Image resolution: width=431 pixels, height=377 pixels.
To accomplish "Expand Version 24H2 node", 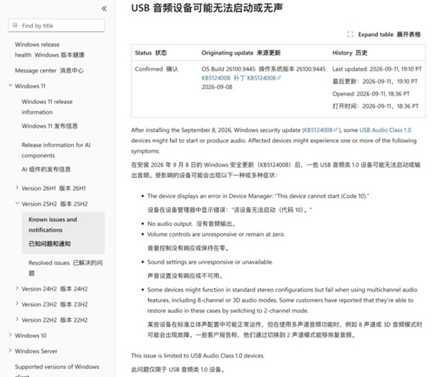I will point(17,288).
